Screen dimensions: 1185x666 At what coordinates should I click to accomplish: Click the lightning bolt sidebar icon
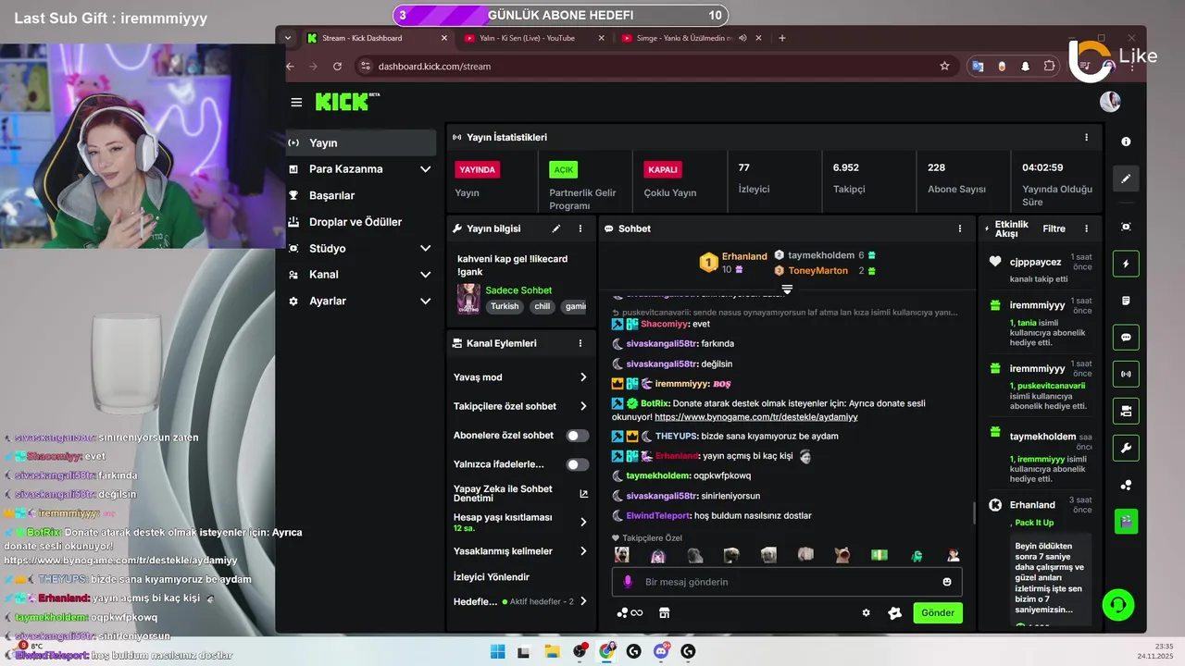(x=1126, y=264)
